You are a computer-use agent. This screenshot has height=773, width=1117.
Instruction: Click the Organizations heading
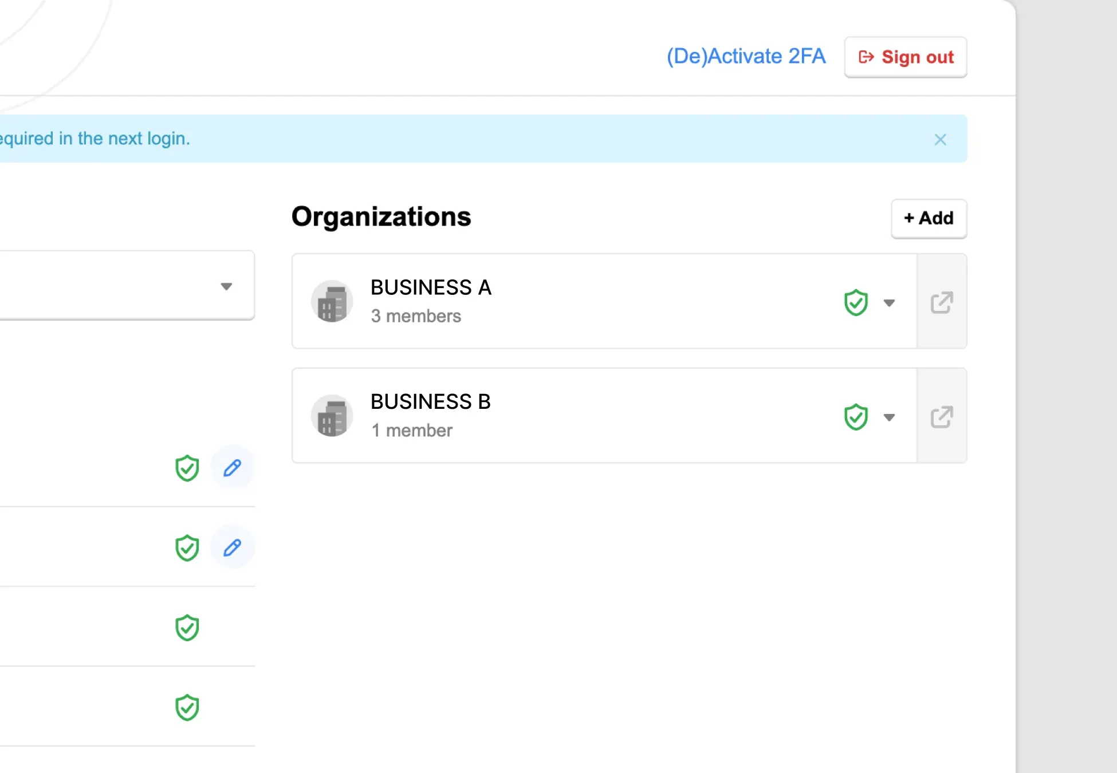pos(381,217)
